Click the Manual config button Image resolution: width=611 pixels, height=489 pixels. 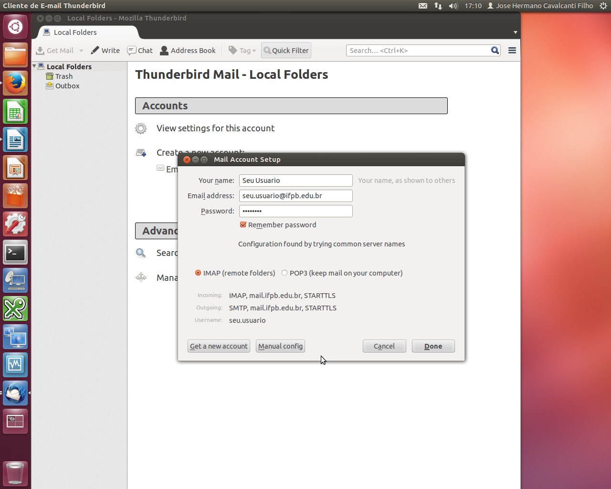[280, 346]
